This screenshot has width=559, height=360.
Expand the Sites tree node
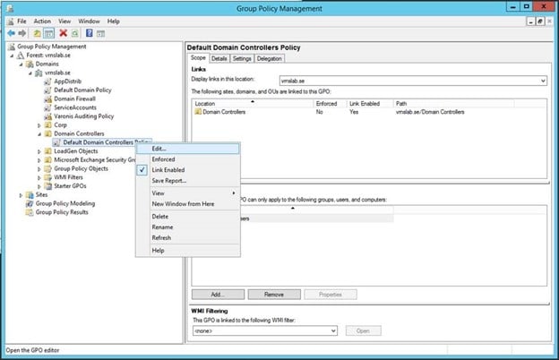tap(21, 194)
